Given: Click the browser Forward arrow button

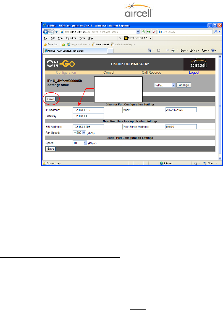Looking at the screenshot, I should pyautogui.click(x=52, y=32).
